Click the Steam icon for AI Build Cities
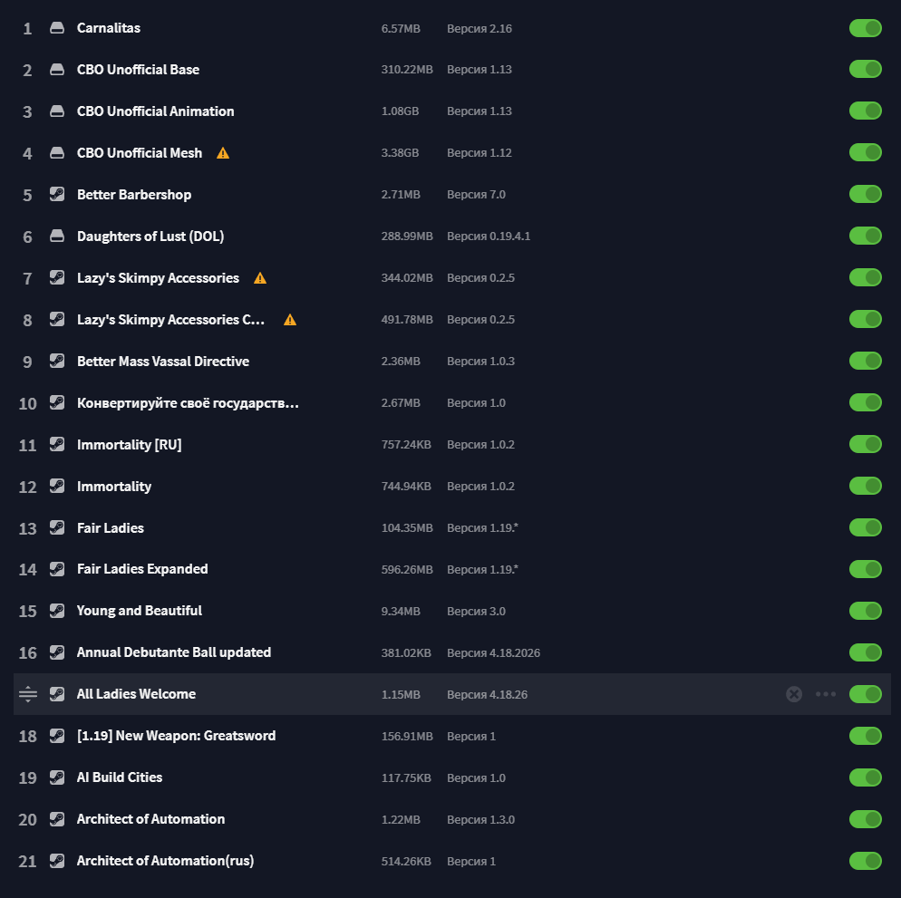The height and width of the screenshot is (898, 901). 57,777
